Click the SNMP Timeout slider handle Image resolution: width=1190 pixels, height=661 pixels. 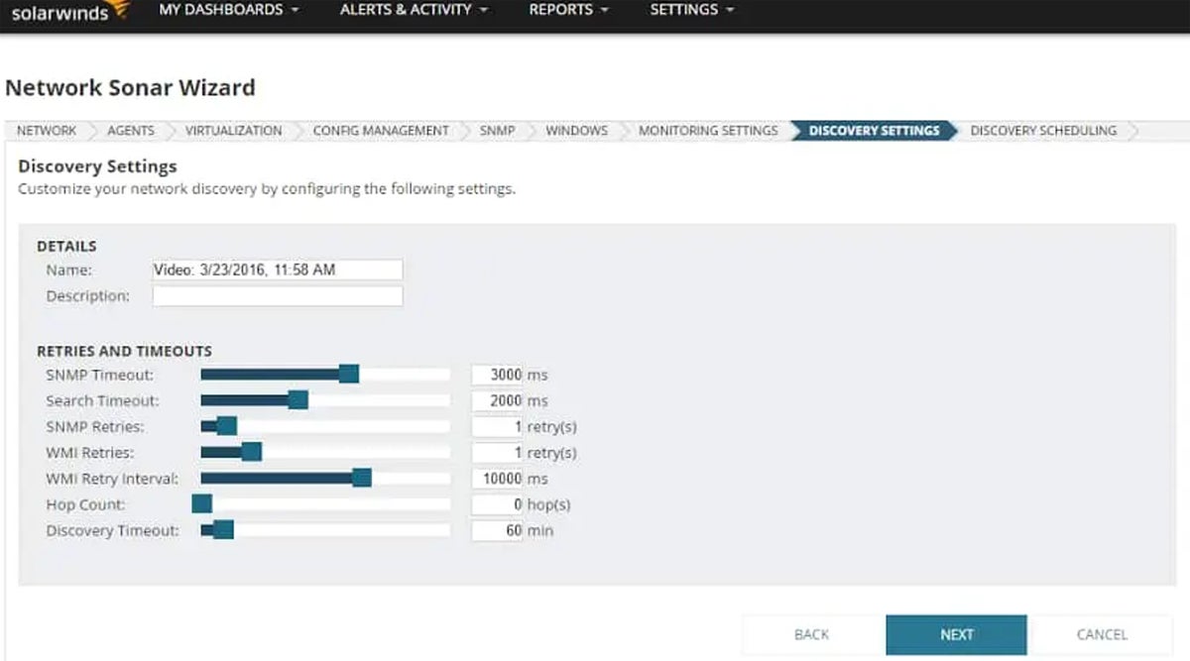pyautogui.click(x=349, y=374)
